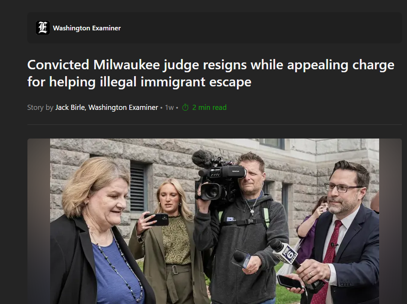
Task: Open author link Jack Birle, Washington Examiner
Action: point(106,107)
